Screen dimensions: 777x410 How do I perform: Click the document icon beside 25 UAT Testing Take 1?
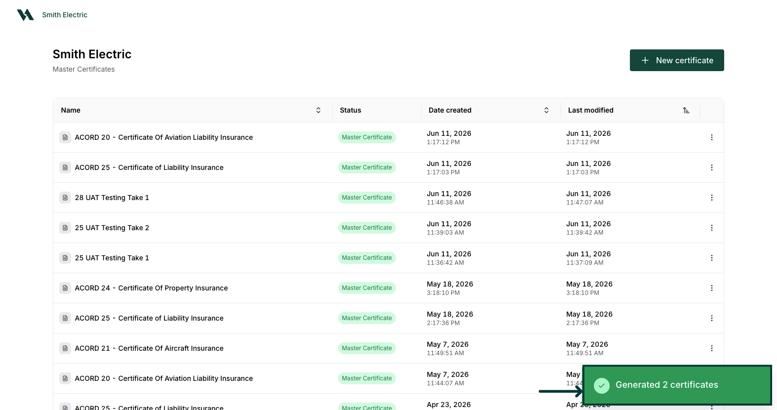[65, 258]
